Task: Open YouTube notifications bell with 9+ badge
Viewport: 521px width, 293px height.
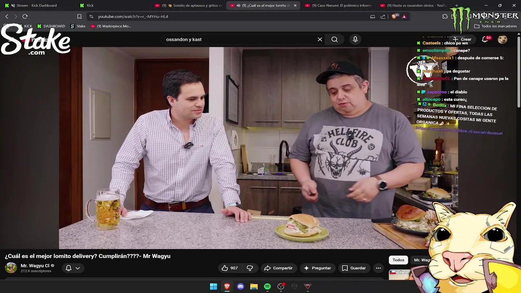Action: point(485,39)
